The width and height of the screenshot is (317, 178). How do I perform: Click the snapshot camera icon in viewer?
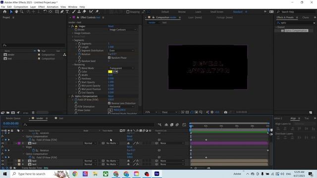click(226, 112)
